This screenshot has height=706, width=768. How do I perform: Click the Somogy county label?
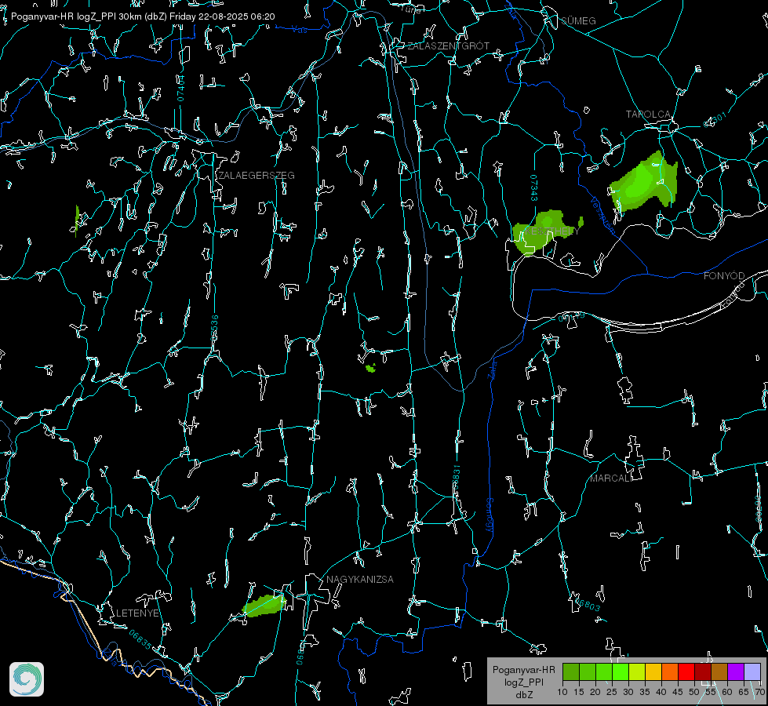tap(489, 515)
